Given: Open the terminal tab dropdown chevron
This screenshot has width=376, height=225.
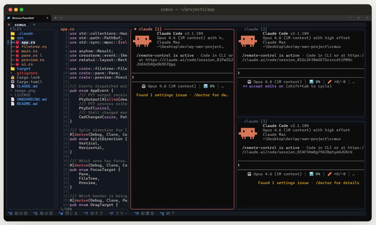Looking at the screenshot, I should point(61,18).
